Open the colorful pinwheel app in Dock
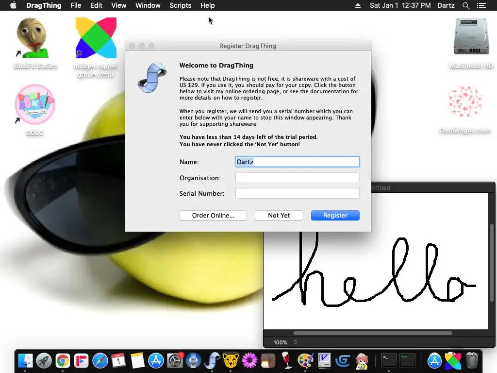This screenshot has width=497, height=373. click(453, 361)
